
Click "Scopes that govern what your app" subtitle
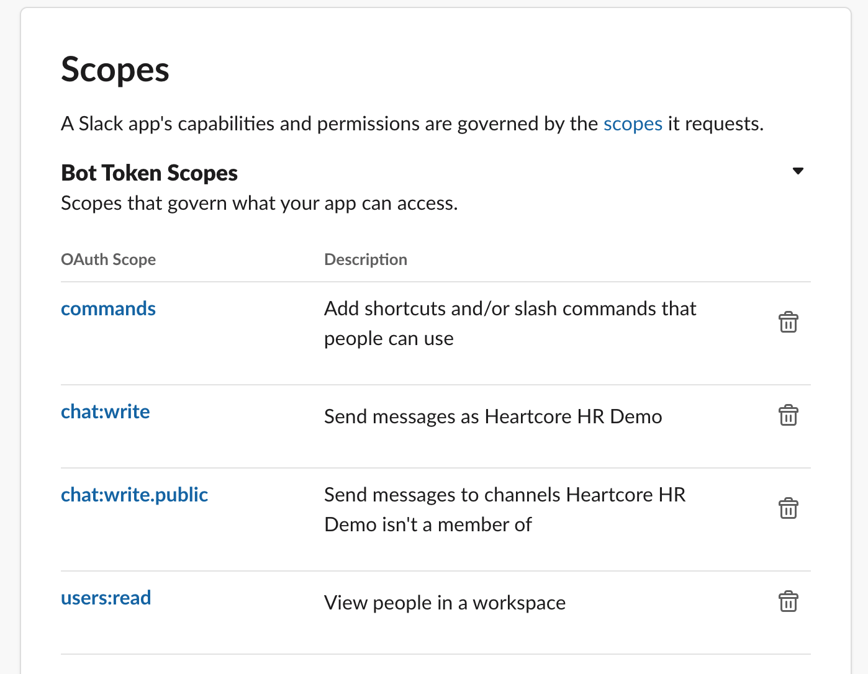click(259, 204)
